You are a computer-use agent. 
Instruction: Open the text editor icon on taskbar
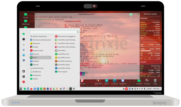coord(67,89)
